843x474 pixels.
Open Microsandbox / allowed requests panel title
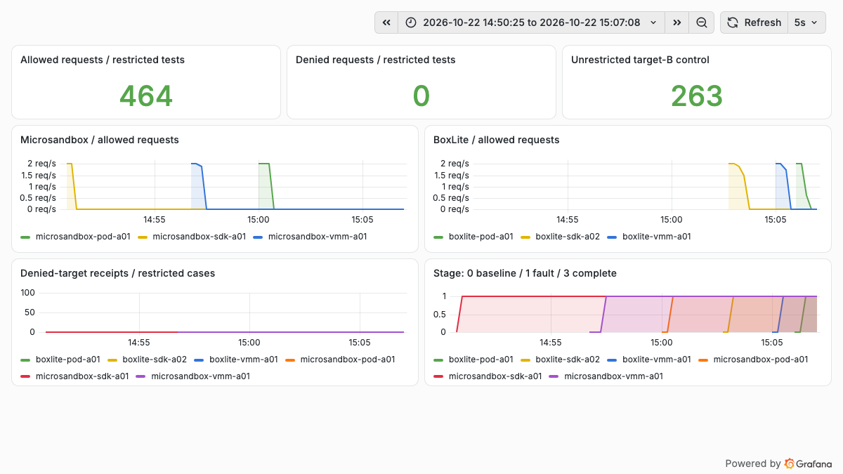pos(100,140)
